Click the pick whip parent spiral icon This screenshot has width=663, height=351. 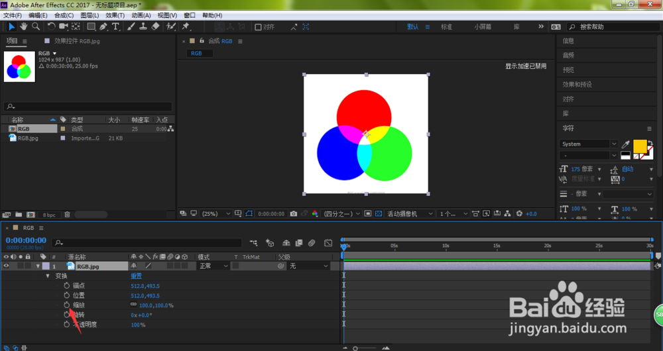click(x=280, y=266)
